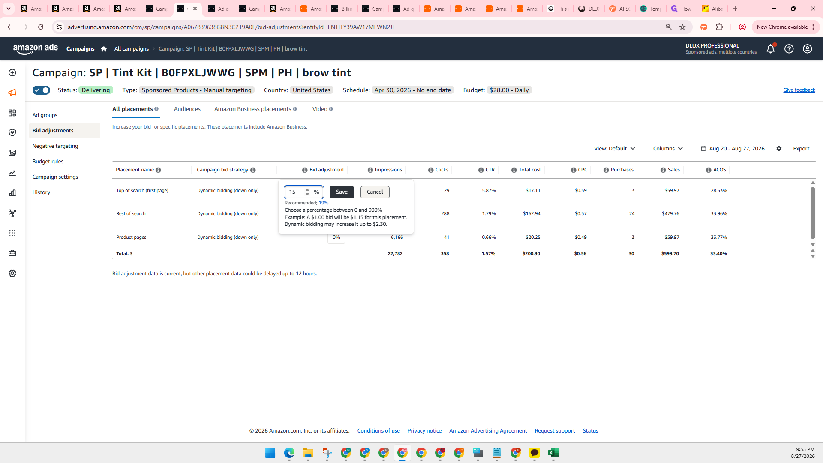
Task: Click the Export button
Action: pyautogui.click(x=801, y=149)
